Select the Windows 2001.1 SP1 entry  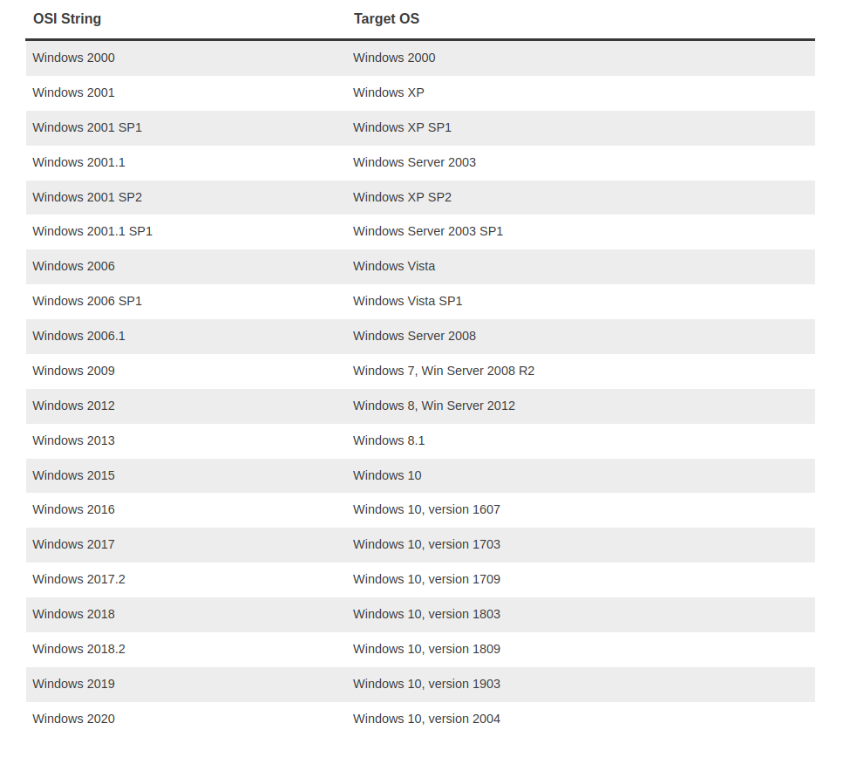click(92, 231)
